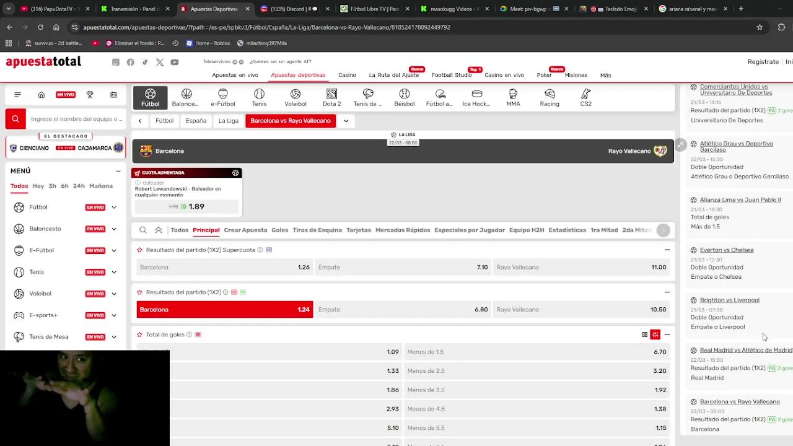Viewport: 793px width, 446px height.
Task: Favorite the Total de goles market
Action: (139, 334)
